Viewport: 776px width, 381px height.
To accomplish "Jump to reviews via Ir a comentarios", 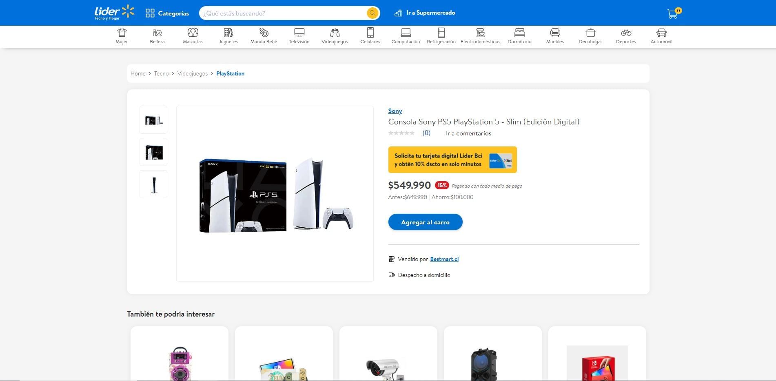I will coord(468,133).
